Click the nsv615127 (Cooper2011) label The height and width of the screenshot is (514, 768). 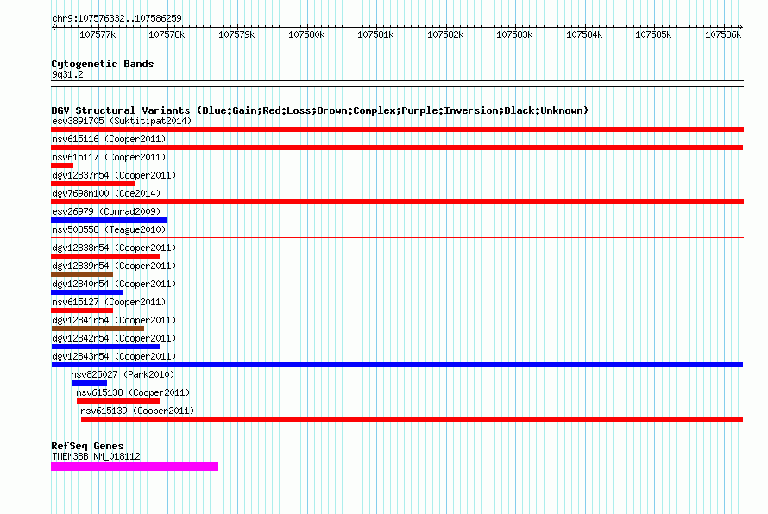tap(109, 302)
